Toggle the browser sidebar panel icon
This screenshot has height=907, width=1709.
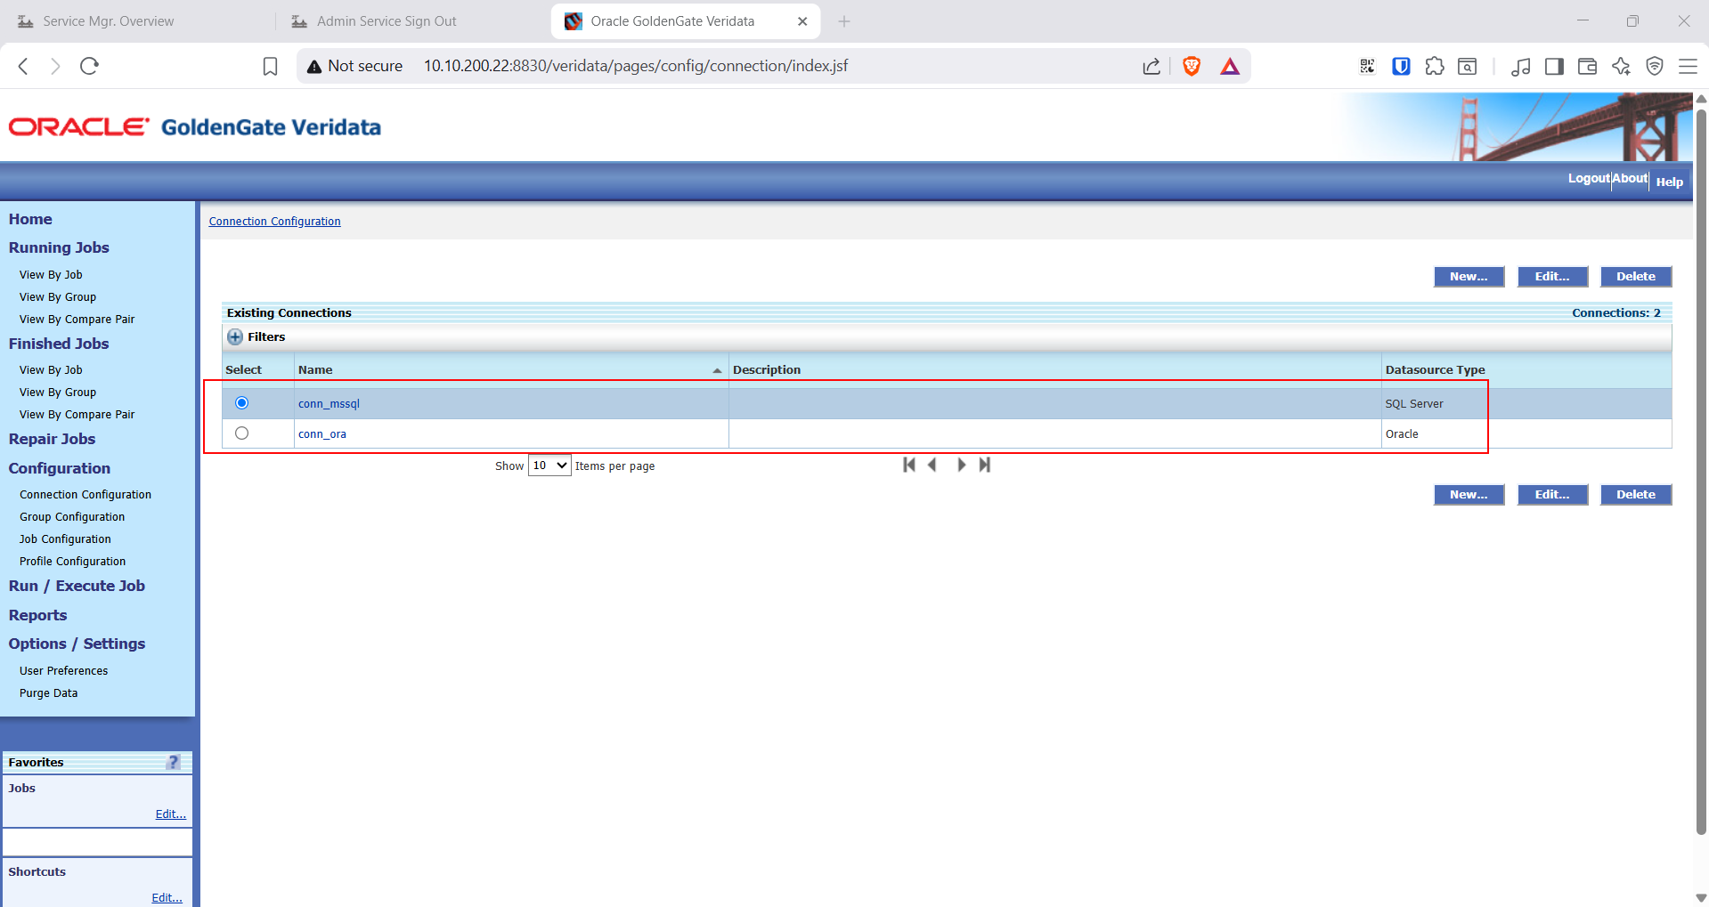tap(1554, 66)
